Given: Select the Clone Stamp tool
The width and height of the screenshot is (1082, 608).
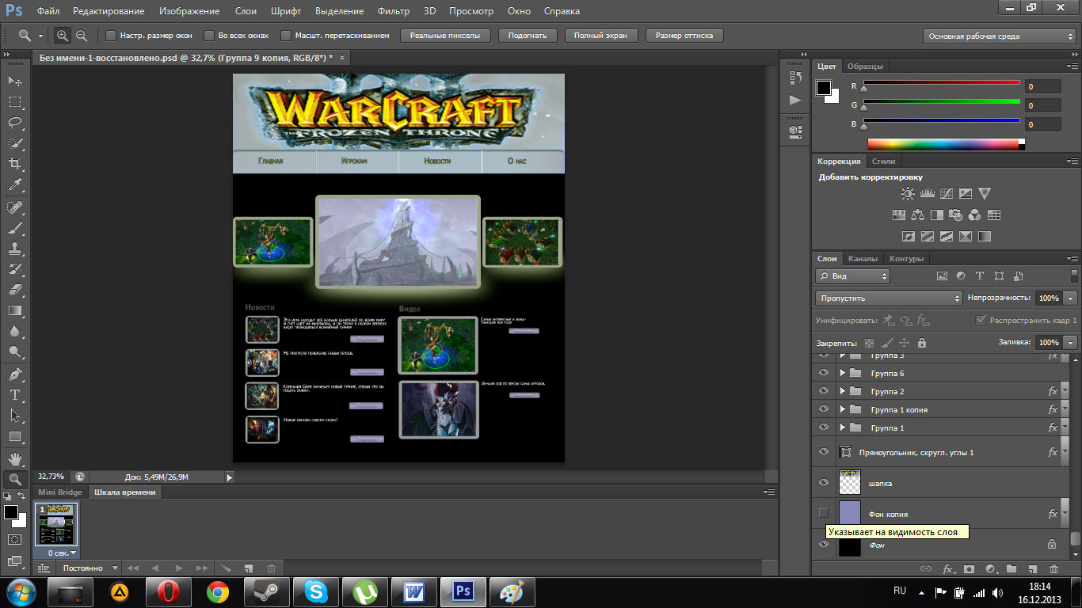Looking at the screenshot, I should click(15, 248).
